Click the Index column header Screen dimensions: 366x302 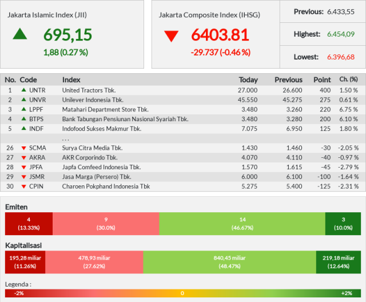[71, 80]
